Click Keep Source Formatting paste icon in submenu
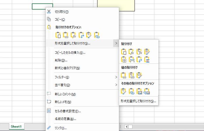 tap(147, 52)
